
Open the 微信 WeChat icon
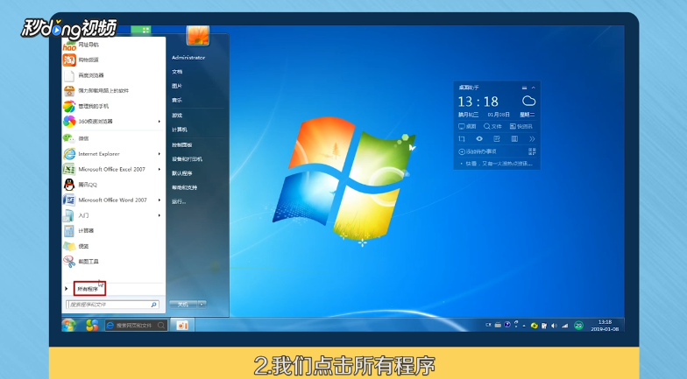(69, 138)
